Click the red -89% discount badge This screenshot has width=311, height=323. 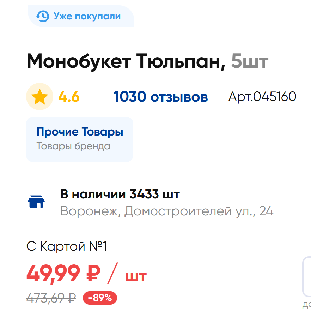pyautogui.click(x=100, y=298)
